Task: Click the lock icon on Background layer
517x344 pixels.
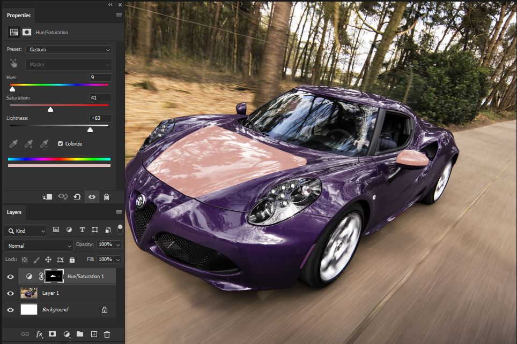Action: click(x=105, y=310)
